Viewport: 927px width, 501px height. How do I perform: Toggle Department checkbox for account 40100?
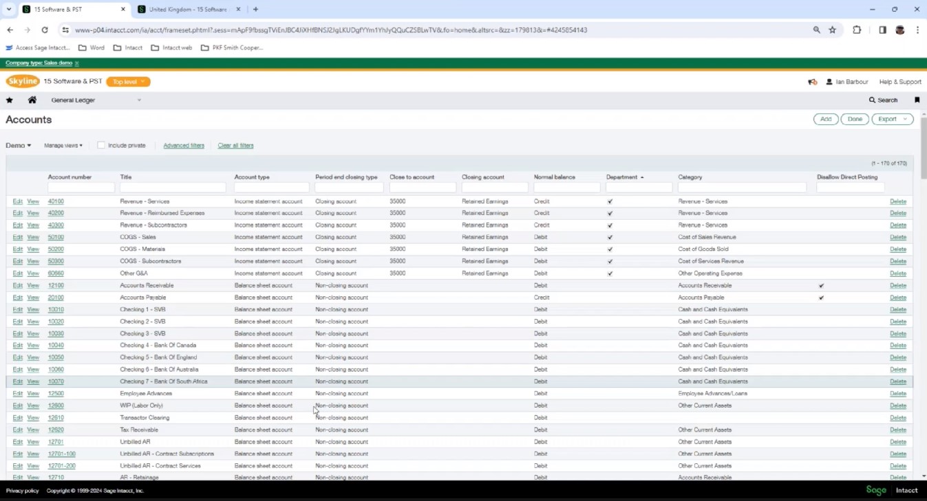(609, 201)
